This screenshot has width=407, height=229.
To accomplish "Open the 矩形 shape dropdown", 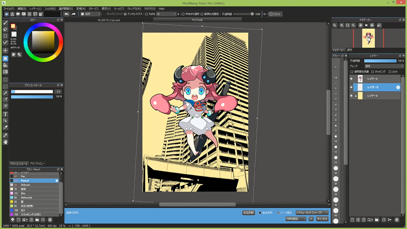I will pyautogui.click(x=90, y=14).
